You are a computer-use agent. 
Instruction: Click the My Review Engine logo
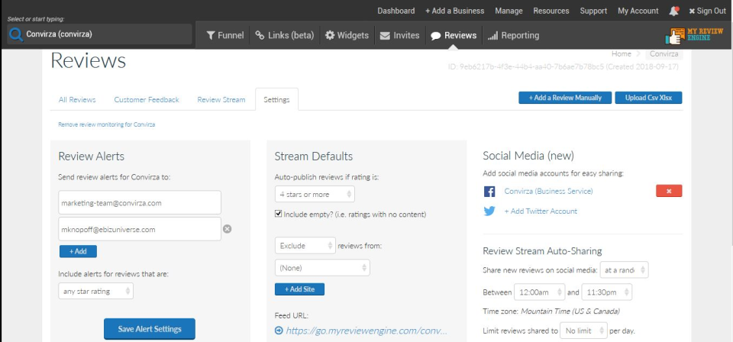coord(694,36)
